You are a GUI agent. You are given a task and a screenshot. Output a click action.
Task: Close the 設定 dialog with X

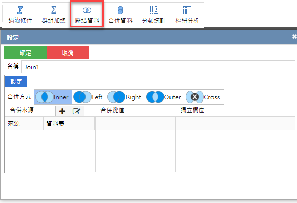point(294,37)
